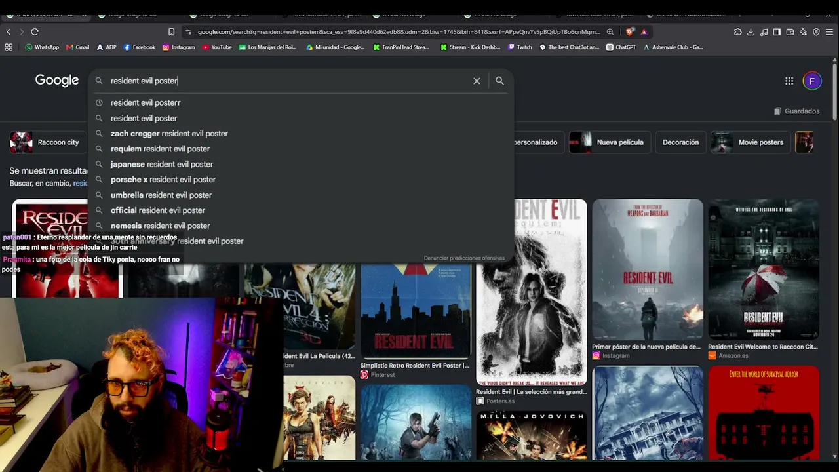Click "Denunciar predicciones ofensivas" link
The height and width of the screenshot is (472, 839).
pos(464,258)
